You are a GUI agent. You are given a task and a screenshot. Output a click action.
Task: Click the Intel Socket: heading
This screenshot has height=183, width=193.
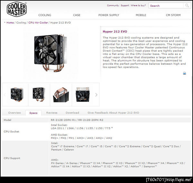(x=59, y=125)
